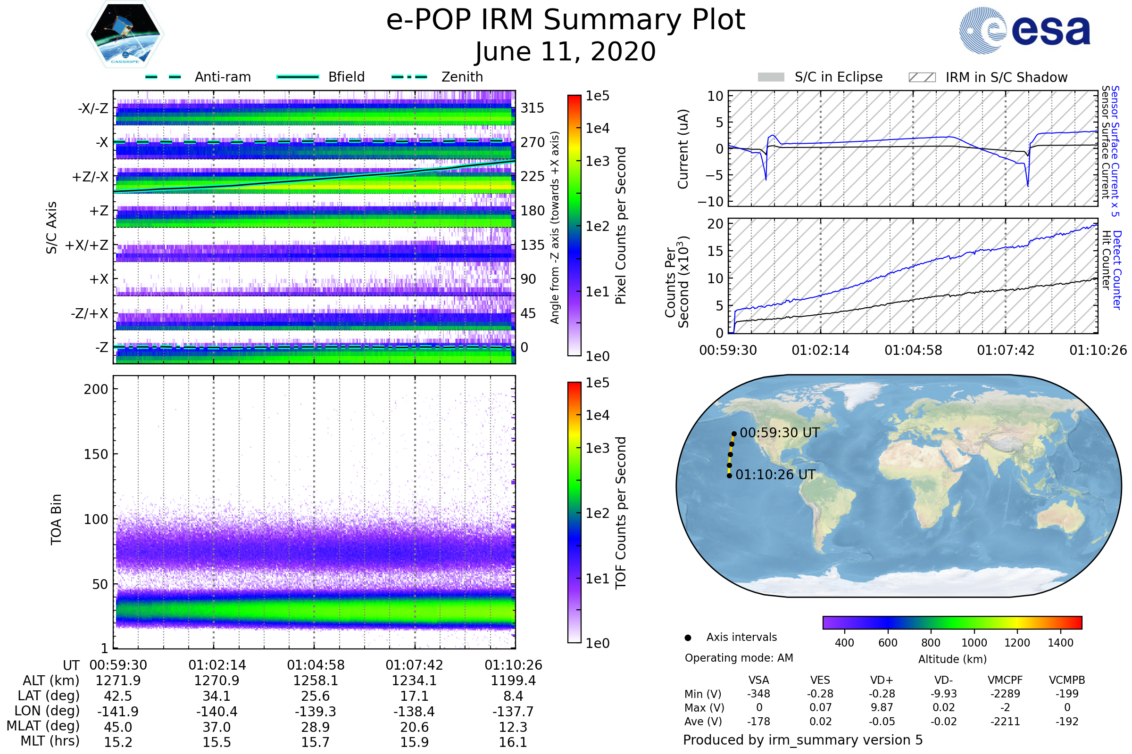Click the Anti-ram dashed line legend marker
Image resolution: width=1132 pixels, height=754 pixels.
click(x=163, y=77)
